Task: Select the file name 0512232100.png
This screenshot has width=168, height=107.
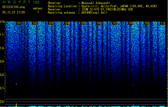Action: 14,7
